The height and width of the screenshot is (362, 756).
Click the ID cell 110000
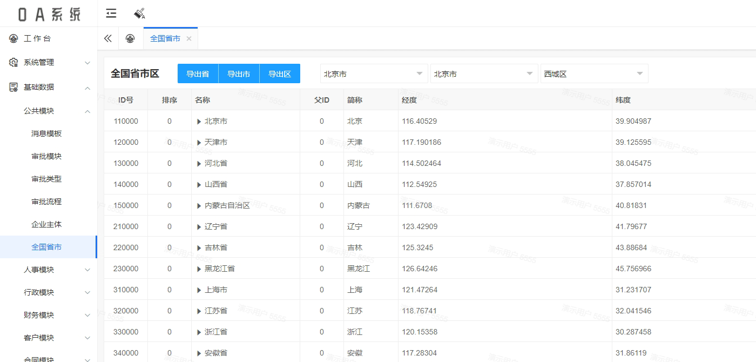(x=126, y=121)
